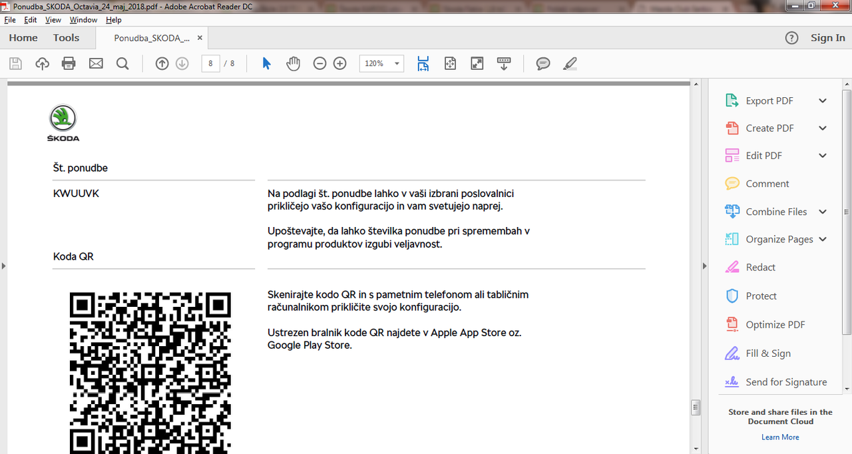
Task: Switch to the Home tab
Action: [x=23, y=38]
